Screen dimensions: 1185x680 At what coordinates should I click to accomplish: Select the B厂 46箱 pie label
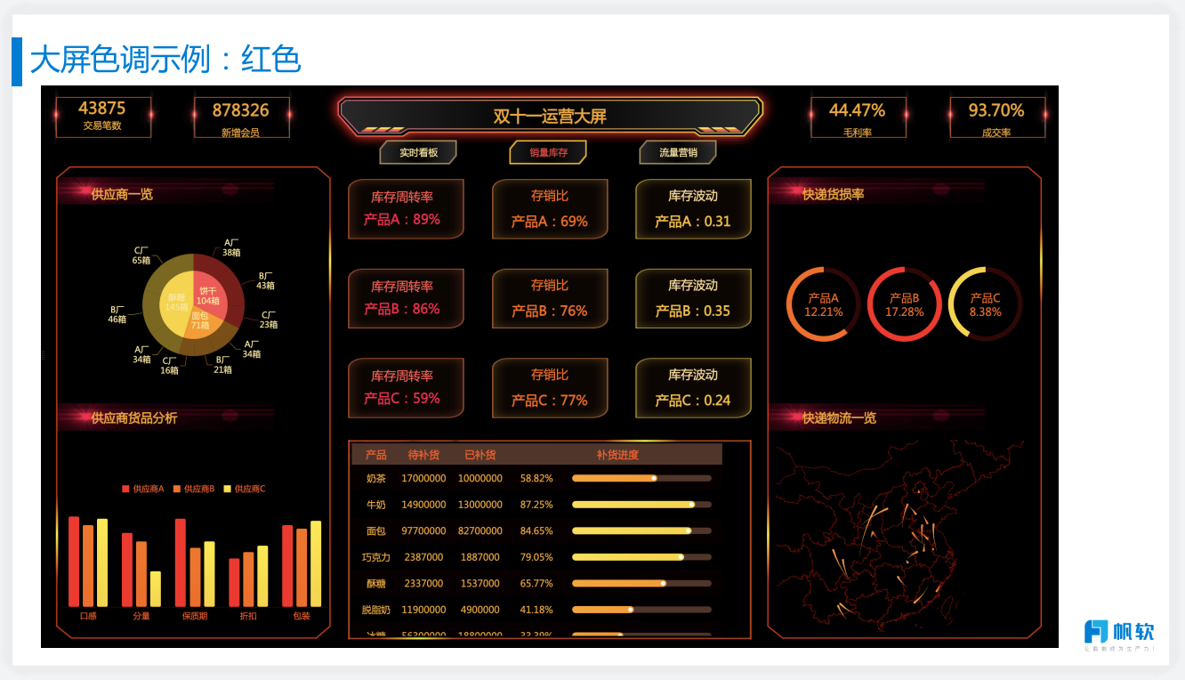(x=117, y=314)
